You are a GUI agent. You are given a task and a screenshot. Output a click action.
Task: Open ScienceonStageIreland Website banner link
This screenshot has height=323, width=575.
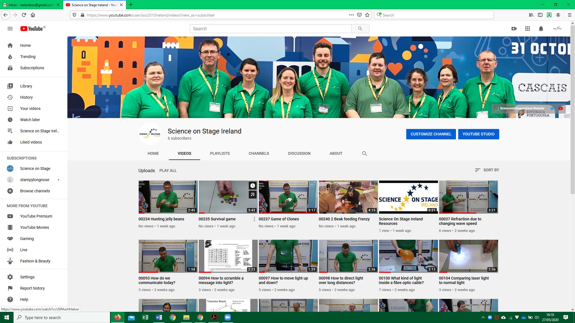tap(522, 108)
